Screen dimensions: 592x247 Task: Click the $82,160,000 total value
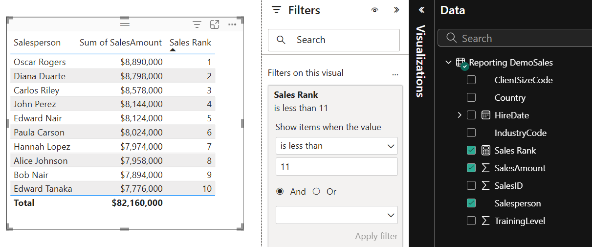137,202
